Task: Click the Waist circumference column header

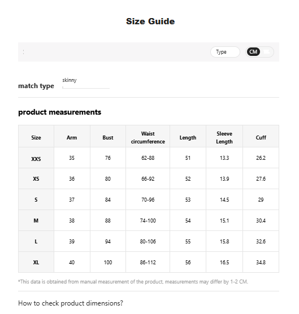Action: pos(148,137)
